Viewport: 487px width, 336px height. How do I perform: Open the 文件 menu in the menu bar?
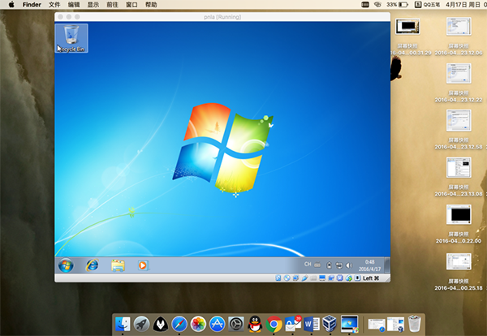(54, 5)
